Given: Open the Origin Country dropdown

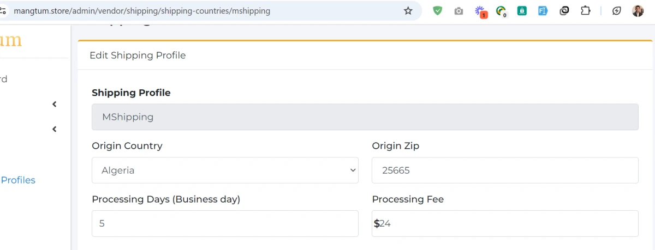Looking at the screenshot, I should pyautogui.click(x=225, y=170).
